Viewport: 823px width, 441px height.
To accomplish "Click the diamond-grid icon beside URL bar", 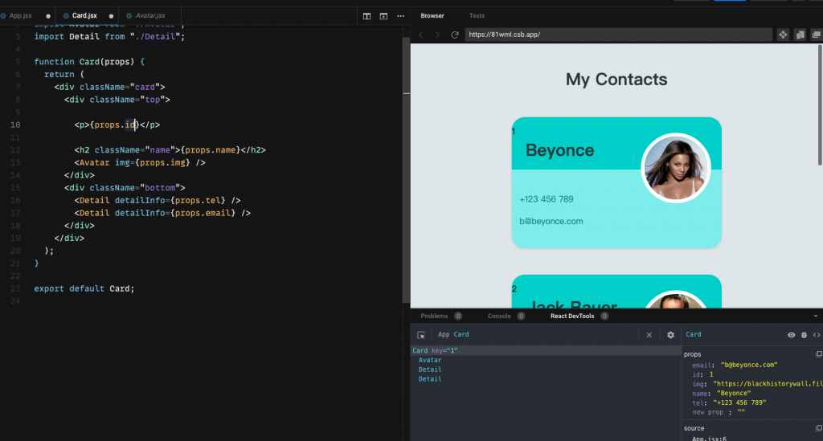I will [x=783, y=35].
